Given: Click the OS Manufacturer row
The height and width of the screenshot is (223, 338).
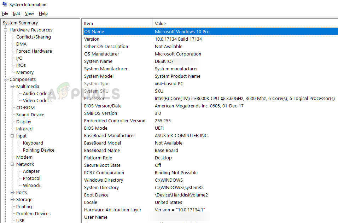Looking at the screenshot, I should 211,54.
